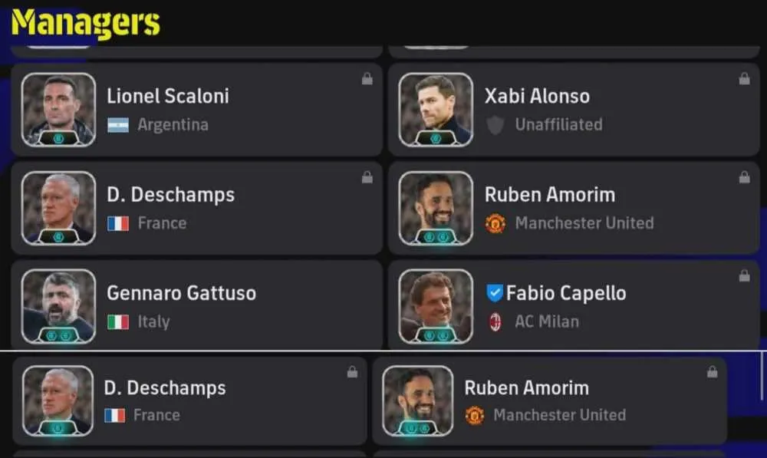Click the scrollbar on the right edge

tap(762, 376)
